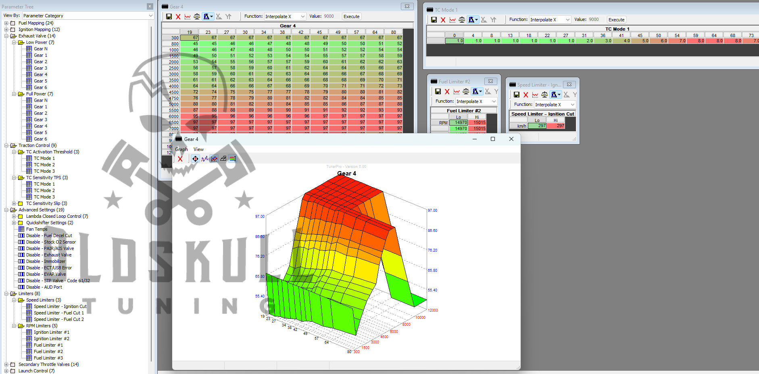Click the balance scale icon in the TC Mode 1 toolbar
Screen dimensions: 759x374
click(x=462, y=20)
